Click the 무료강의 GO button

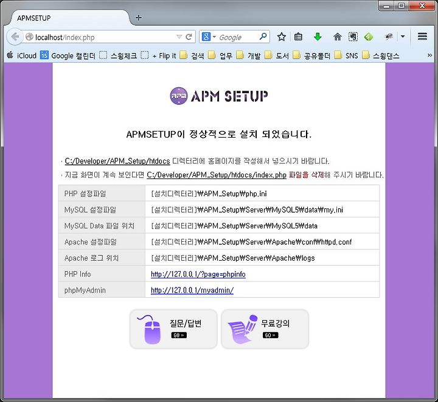pyautogui.click(x=270, y=335)
